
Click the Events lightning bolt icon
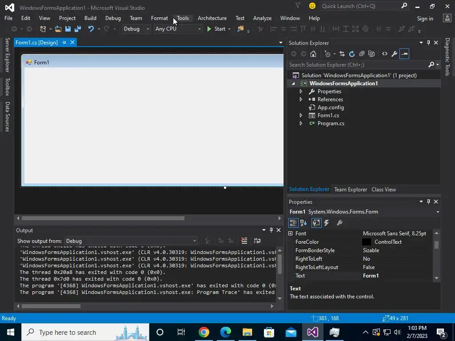327,223
